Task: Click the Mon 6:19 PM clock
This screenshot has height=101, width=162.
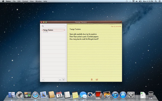Action: pos(148,1)
